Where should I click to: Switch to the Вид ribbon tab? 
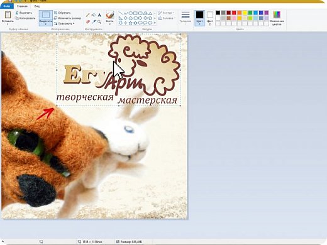(x=37, y=6)
